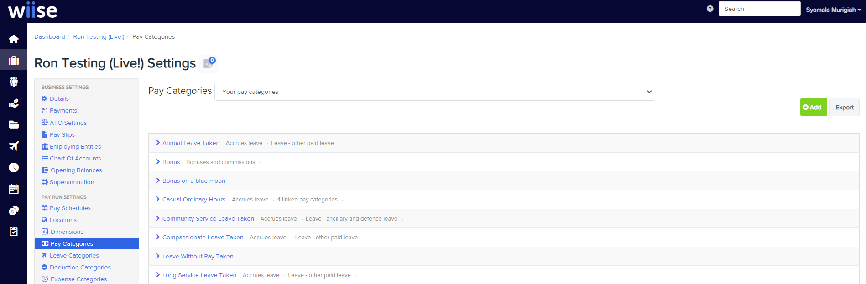Go to ATO Settings
This screenshot has height=284, width=866.
68,123
